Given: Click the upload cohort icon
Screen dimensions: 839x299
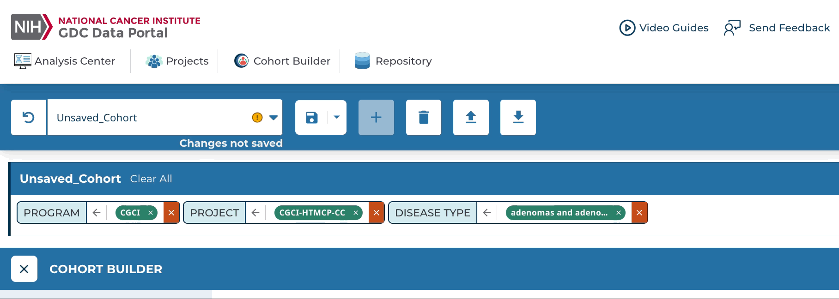Looking at the screenshot, I should point(471,118).
